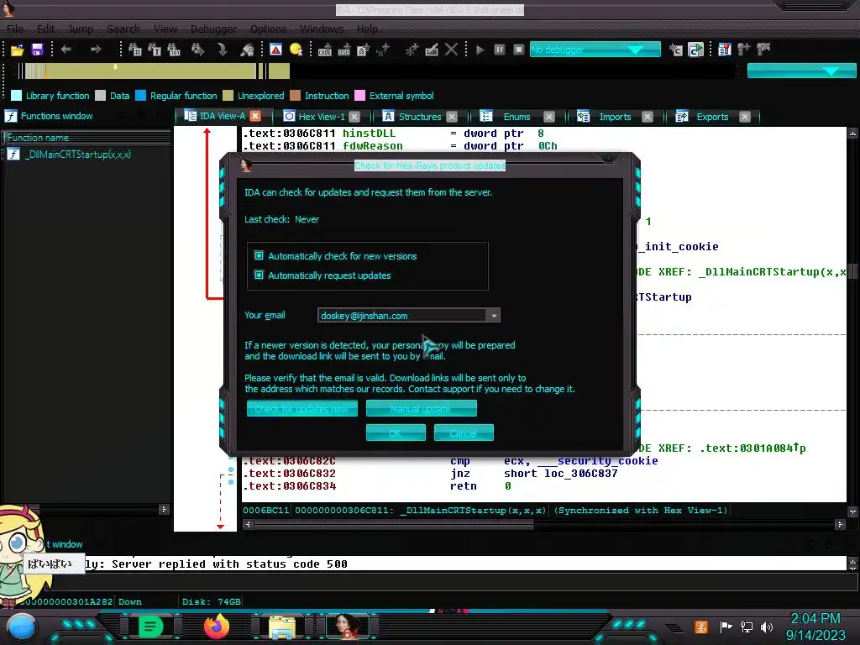
Task: Click Check for updates now button
Action: pyautogui.click(x=302, y=409)
